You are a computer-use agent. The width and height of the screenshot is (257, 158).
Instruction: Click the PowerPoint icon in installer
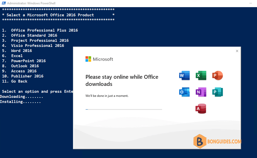[x=217, y=75]
